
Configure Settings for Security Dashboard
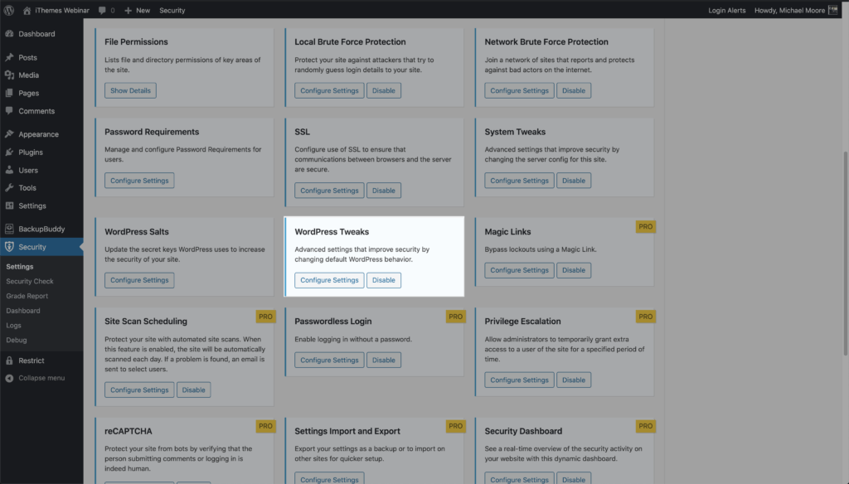[519, 478]
